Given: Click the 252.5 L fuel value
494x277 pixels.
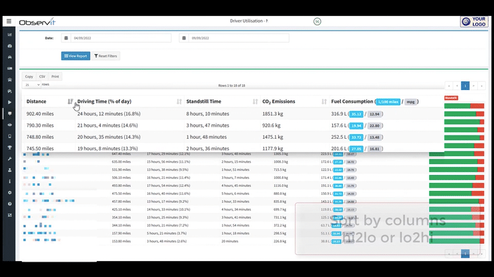Looking at the screenshot, I should [x=339, y=137].
